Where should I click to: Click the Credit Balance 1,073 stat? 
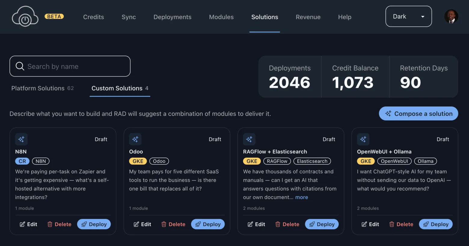355,77
